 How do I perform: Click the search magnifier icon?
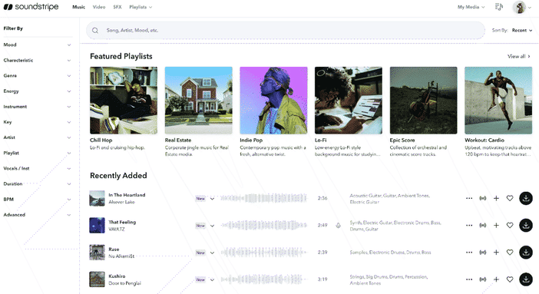pos(95,30)
